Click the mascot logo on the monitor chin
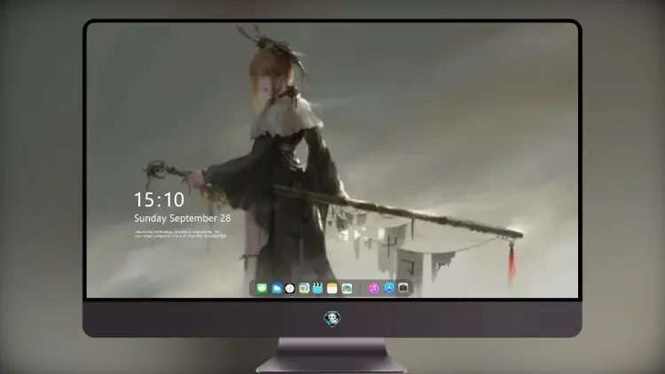 click(332, 318)
